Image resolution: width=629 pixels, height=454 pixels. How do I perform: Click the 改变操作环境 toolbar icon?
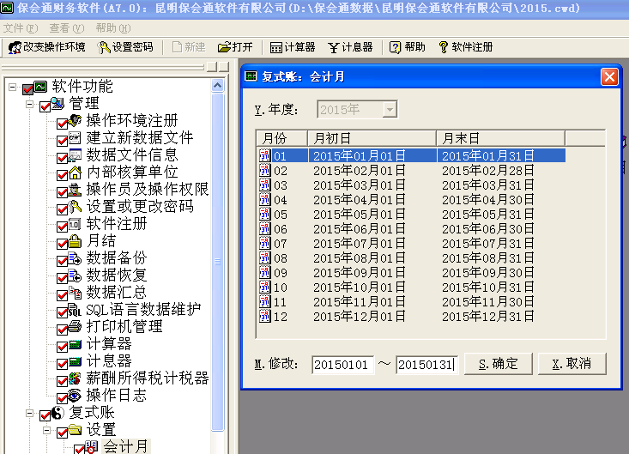[x=15, y=47]
